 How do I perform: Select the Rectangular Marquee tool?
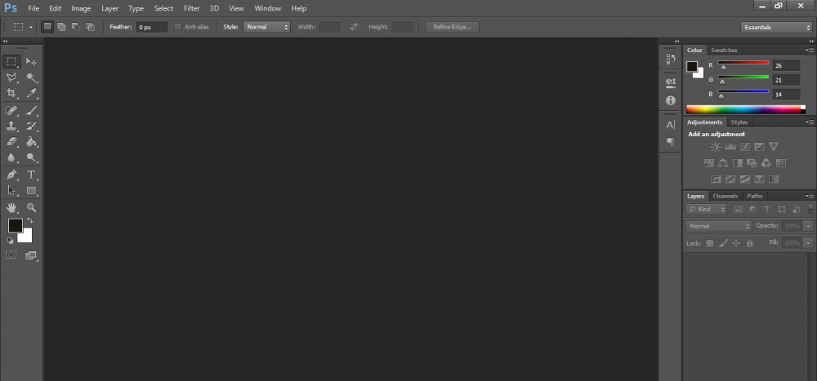click(x=11, y=61)
